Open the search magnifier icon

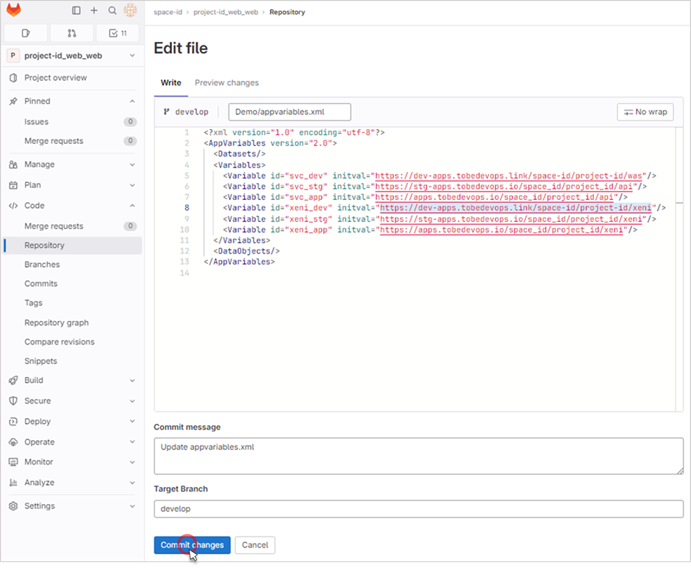coord(112,10)
